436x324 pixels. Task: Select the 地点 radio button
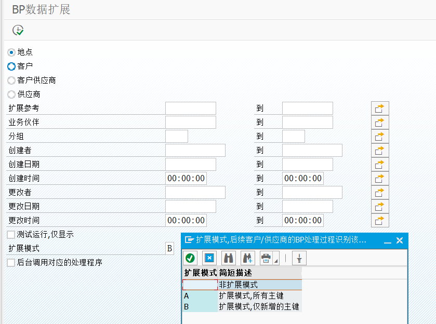[x=11, y=52]
